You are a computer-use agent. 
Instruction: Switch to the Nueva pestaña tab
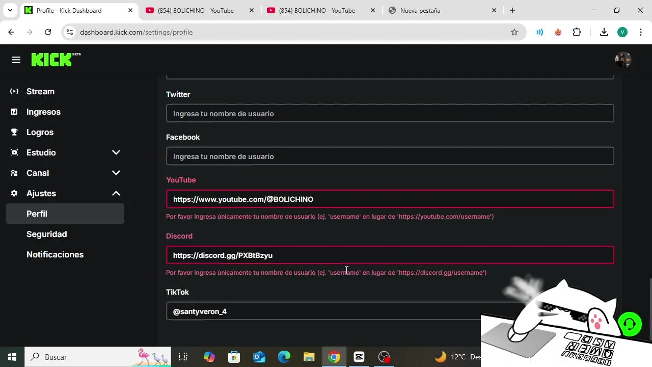click(x=438, y=10)
